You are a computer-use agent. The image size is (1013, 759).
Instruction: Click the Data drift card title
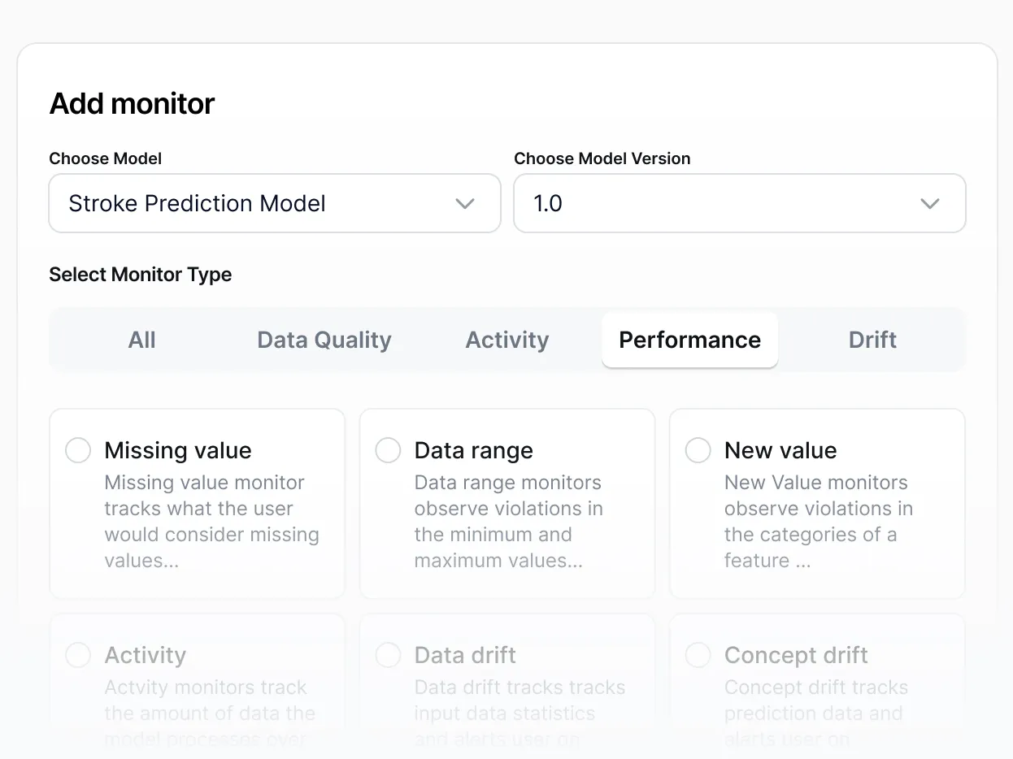pyautogui.click(x=465, y=655)
